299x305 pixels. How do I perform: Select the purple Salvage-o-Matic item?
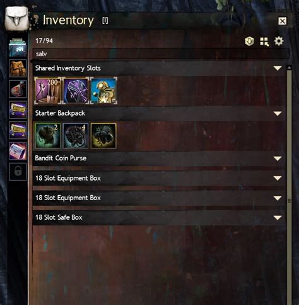tap(76, 90)
